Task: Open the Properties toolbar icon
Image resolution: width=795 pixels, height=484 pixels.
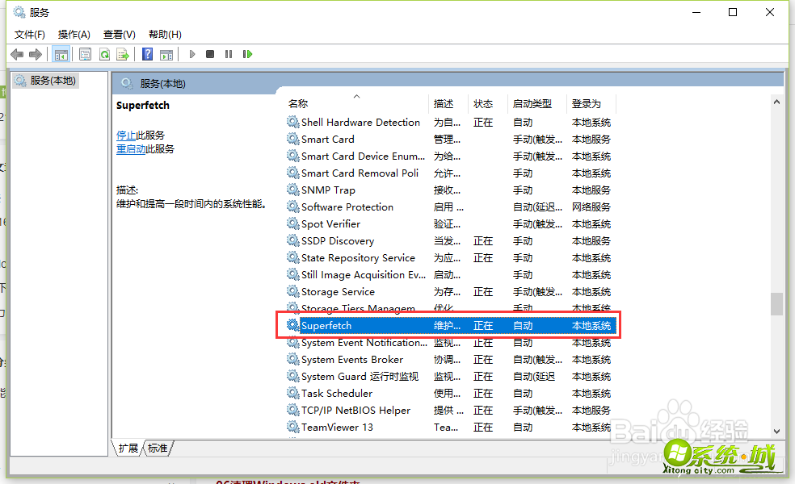Action: pyautogui.click(x=86, y=54)
